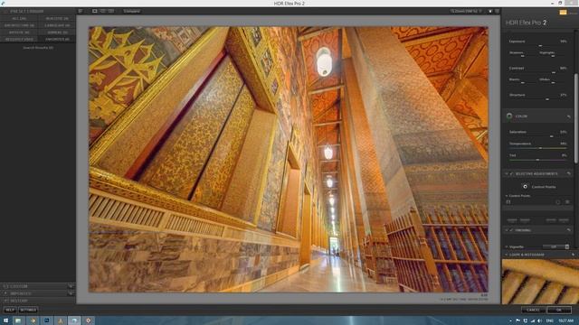Collapse the Loupe & Histogram panel
This screenshot has height=325, width=579.
coord(507,255)
